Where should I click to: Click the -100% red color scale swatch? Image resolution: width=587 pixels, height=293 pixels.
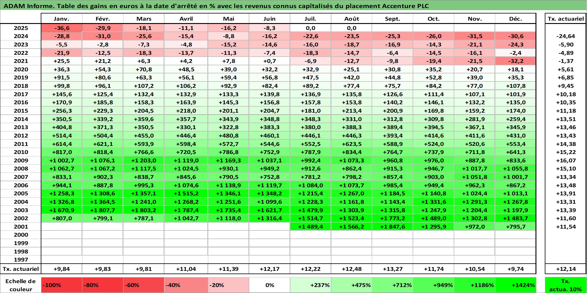(61, 285)
